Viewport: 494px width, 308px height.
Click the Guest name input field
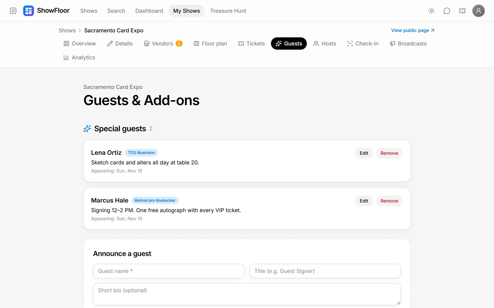(x=169, y=271)
